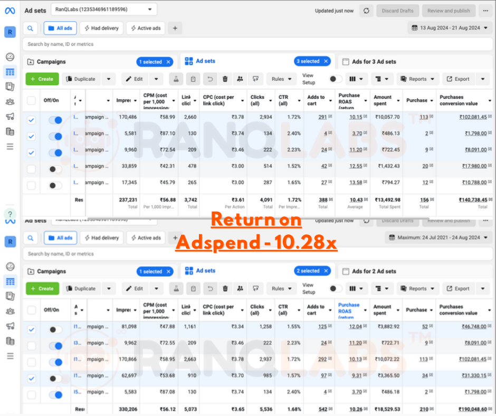Click the 10.15 Purchase ROAS value
The width and height of the screenshot is (496, 416).
coord(355,117)
